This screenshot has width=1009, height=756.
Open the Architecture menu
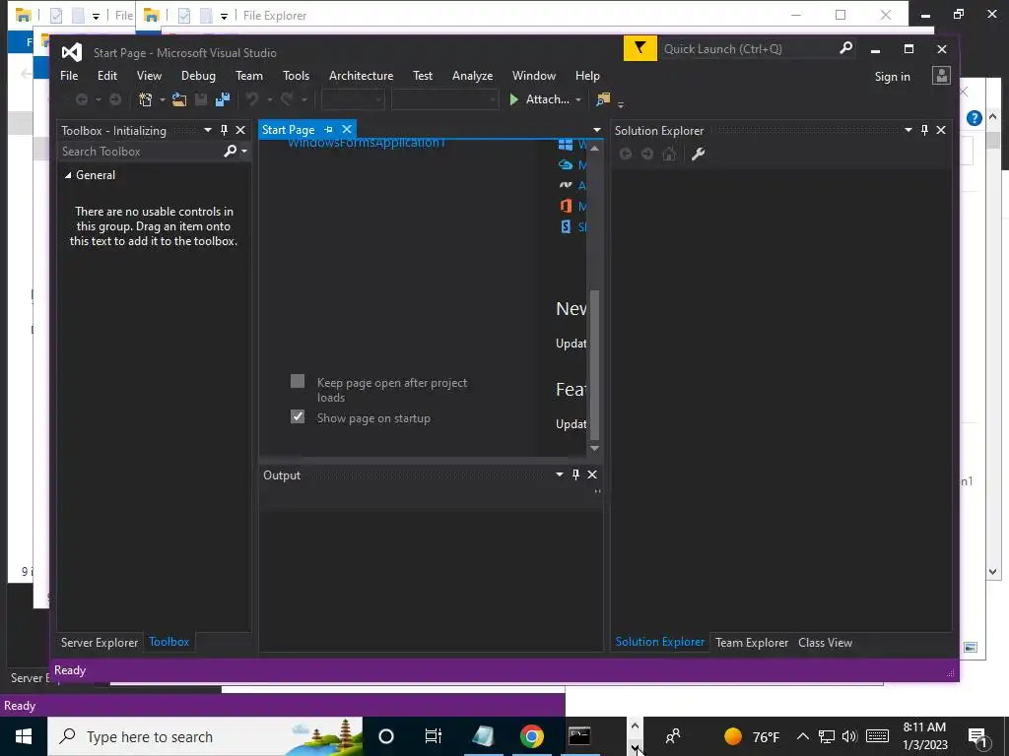point(361,76)
